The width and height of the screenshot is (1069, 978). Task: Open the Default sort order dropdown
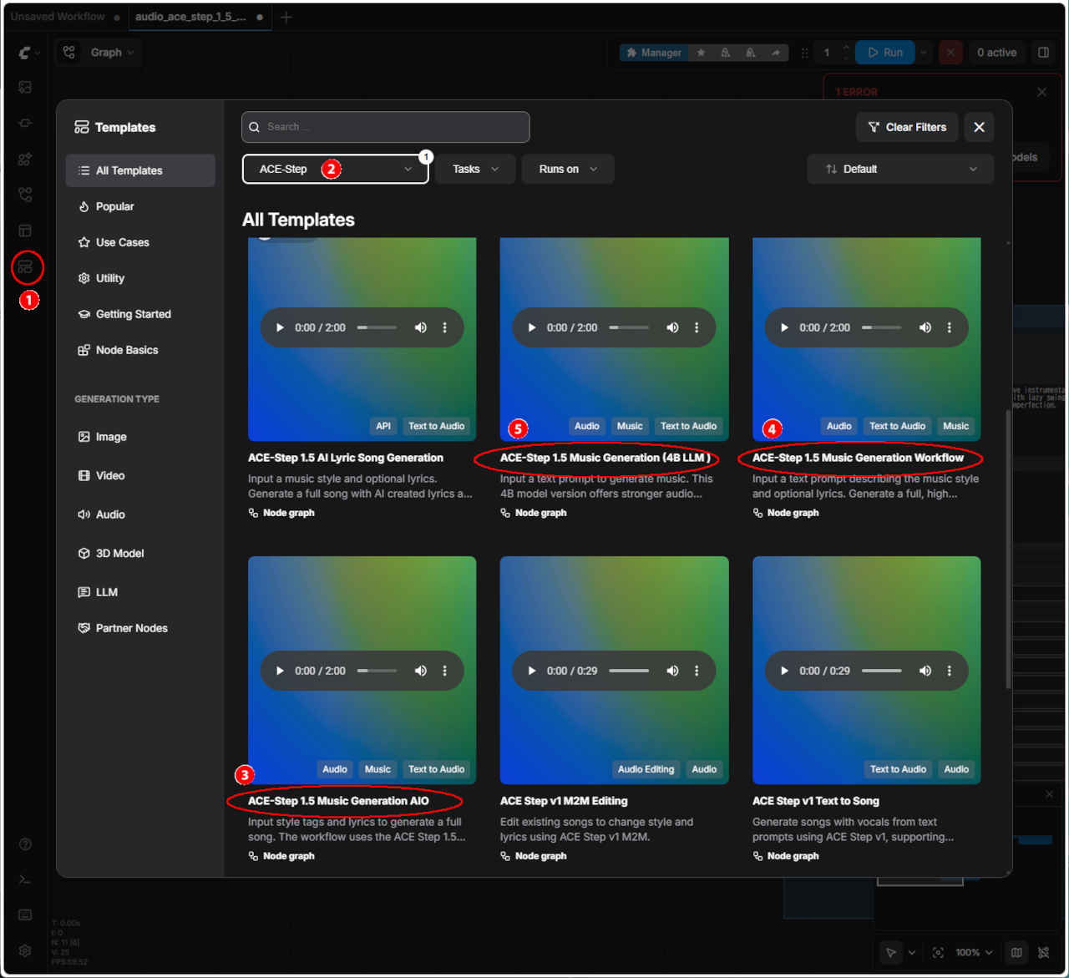coord(900,169)
